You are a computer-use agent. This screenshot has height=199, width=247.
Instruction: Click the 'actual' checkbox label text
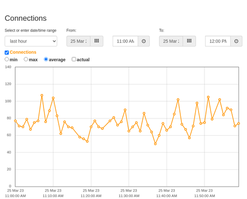click(x=83, y=60)
